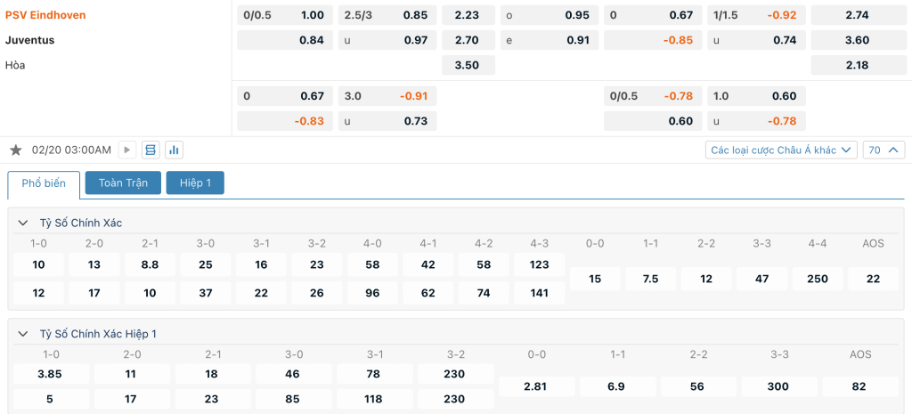912x414 pixels.
Task: Click the favorite star icon
Action: pyautogui.click(x=15, y=150)
